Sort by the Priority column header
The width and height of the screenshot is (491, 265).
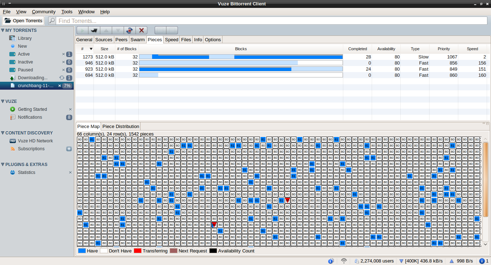click(x=444, y=49)
